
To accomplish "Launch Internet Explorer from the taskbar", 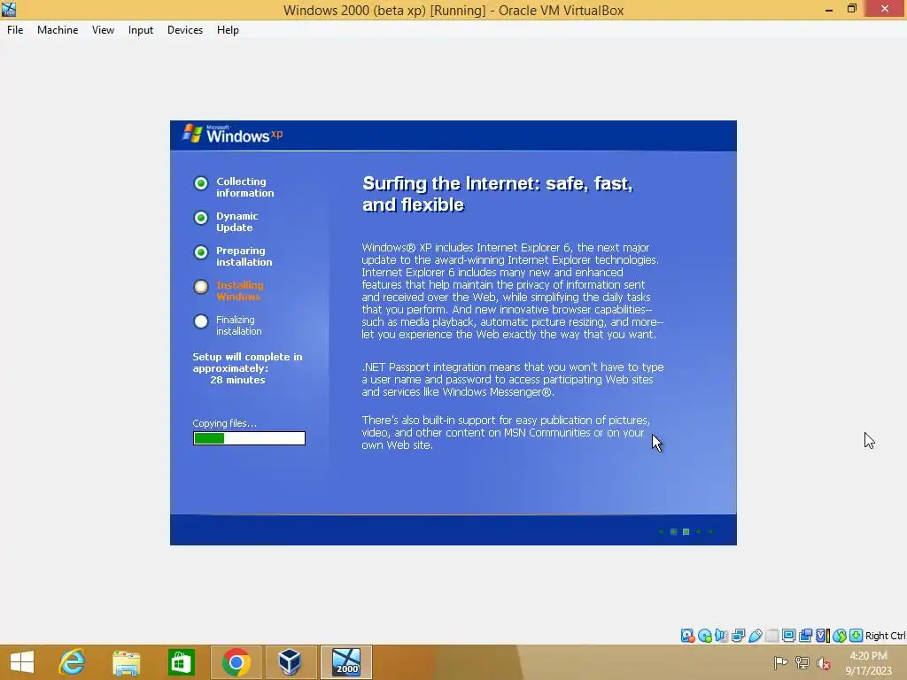I will pyautogui.click(x=73, y=662).
